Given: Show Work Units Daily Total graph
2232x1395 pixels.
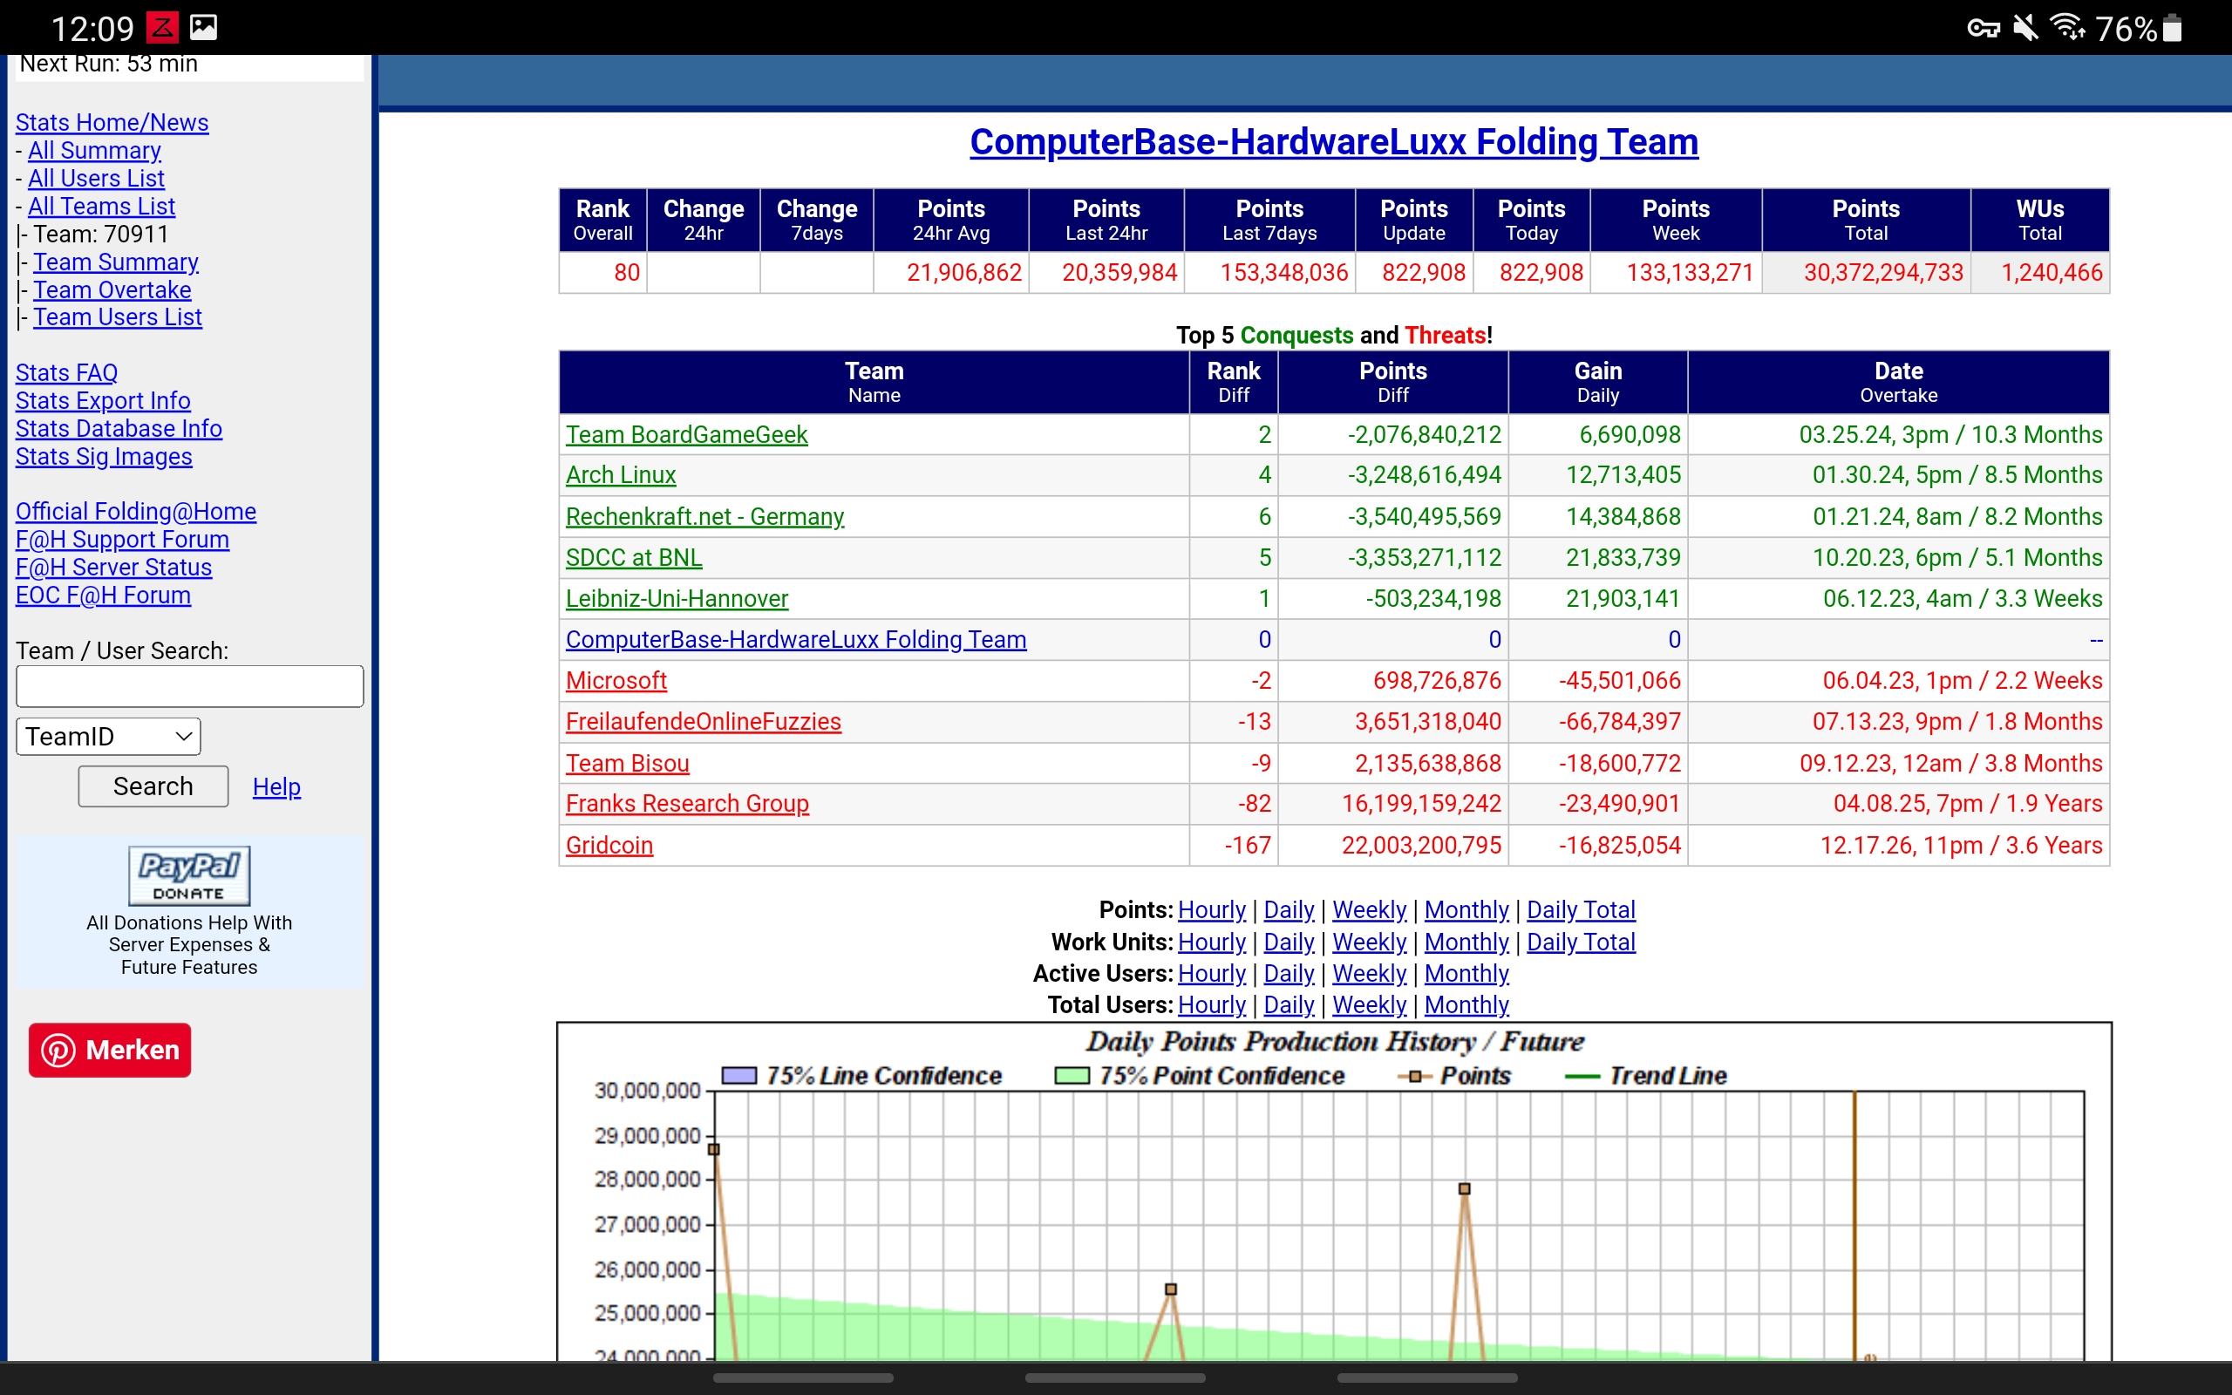Looking at the screenshot, I should click(x=1581, y=942).
